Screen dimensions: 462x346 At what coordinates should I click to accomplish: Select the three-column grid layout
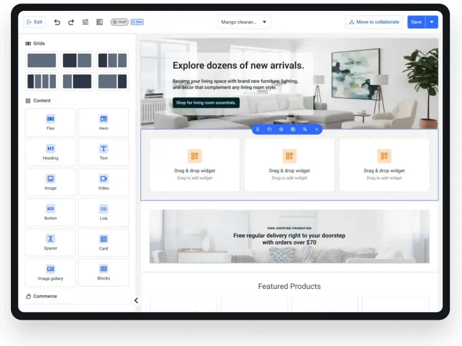(x=112, y=60)
